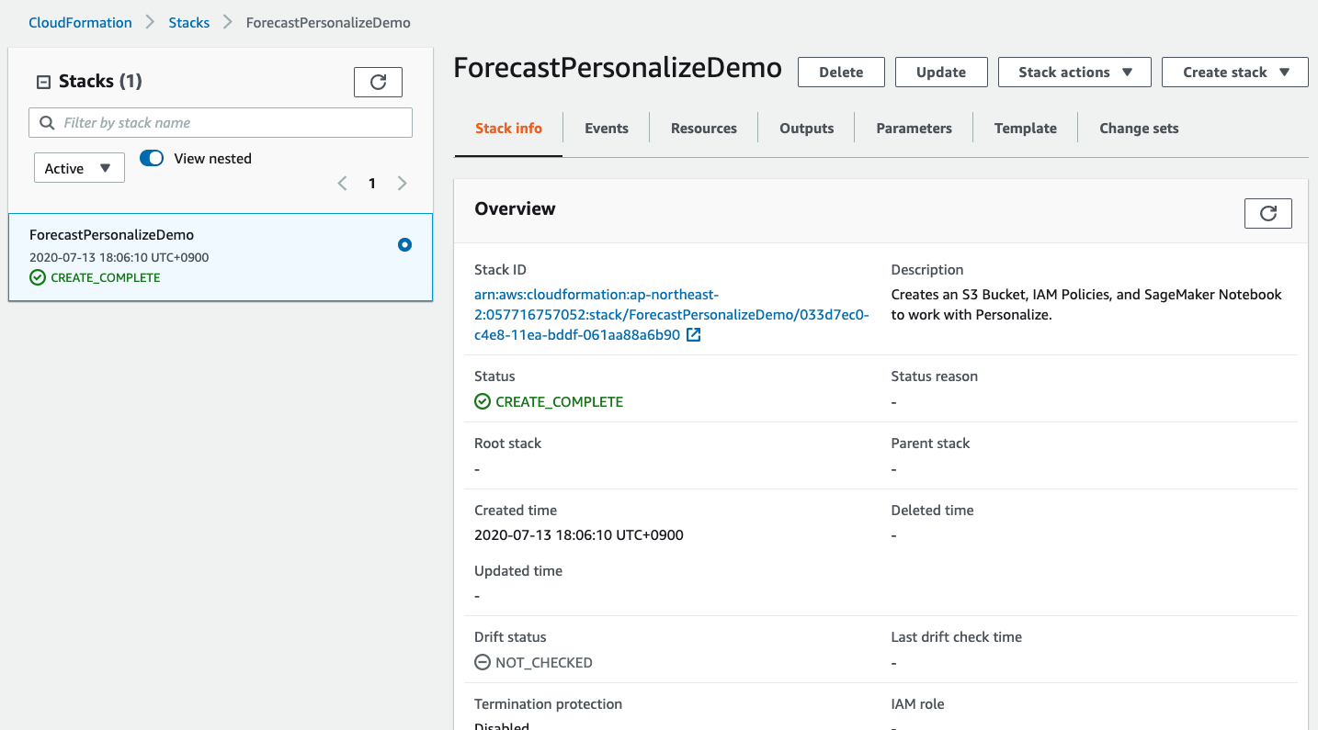
Task: Open the Outputs tab
Action: tap(807, 129)
